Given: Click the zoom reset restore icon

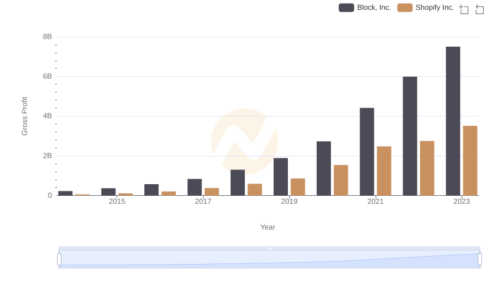Looking at the screenshot, I should tap(479, 9).
